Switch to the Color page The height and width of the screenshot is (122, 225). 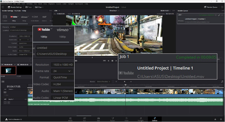pos(127,119)
